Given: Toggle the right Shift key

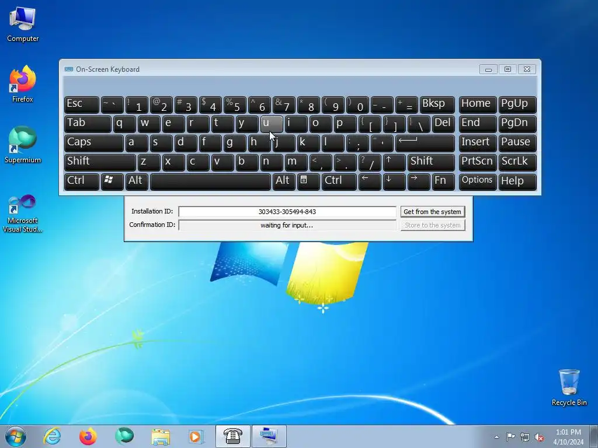Looking at the screenshot, I should (431, 163).
